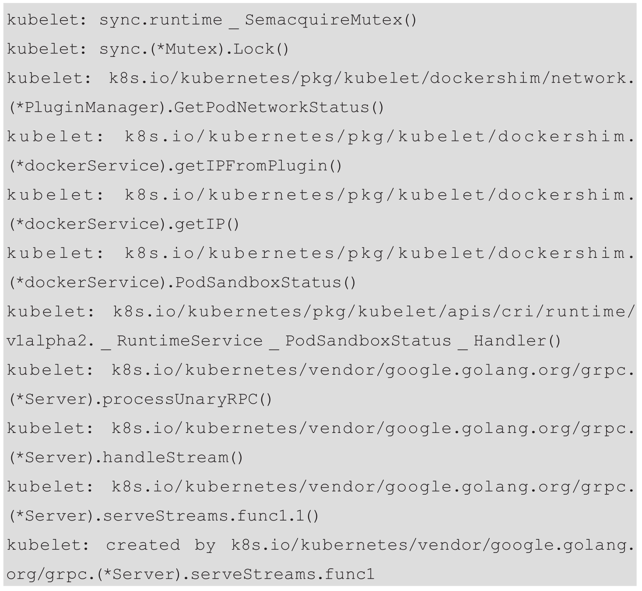
Task: Click the final org/grpc.(*Server).serveStreams.func1 line
Action: (x=191, y=574)
